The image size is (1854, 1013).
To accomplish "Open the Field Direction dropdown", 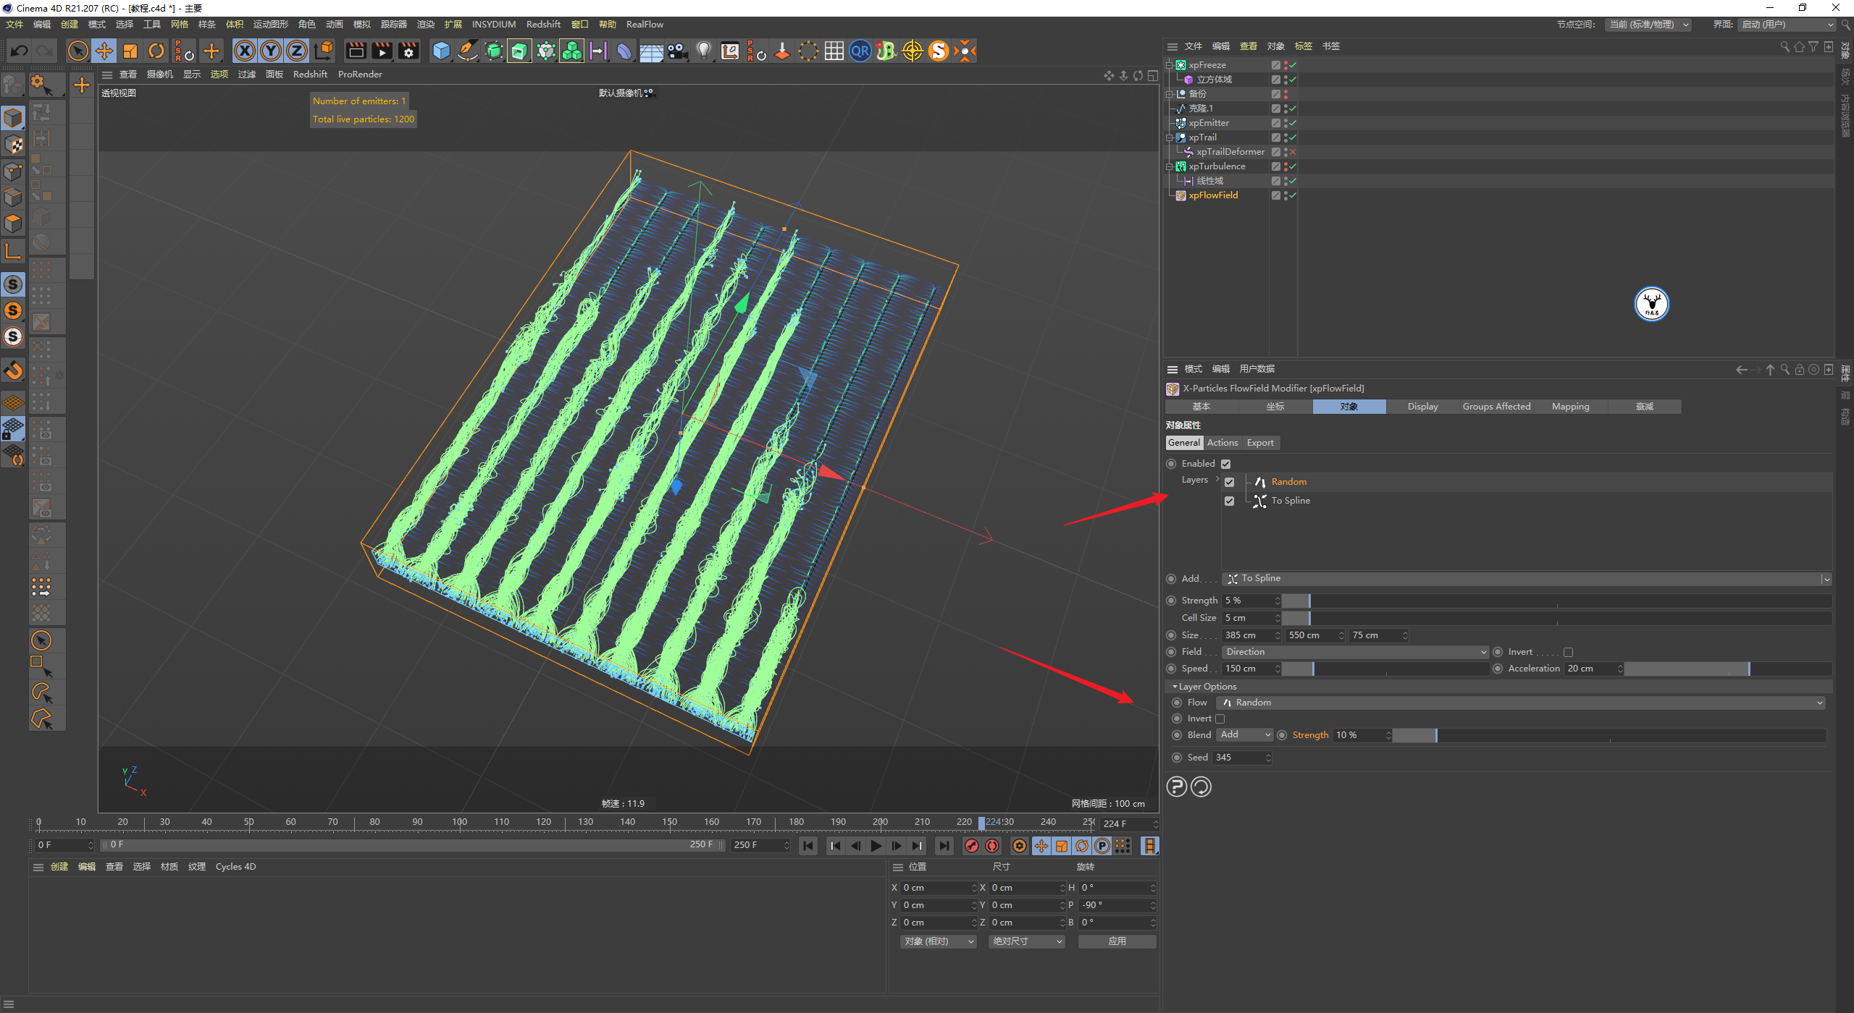I will [1354, 652].
